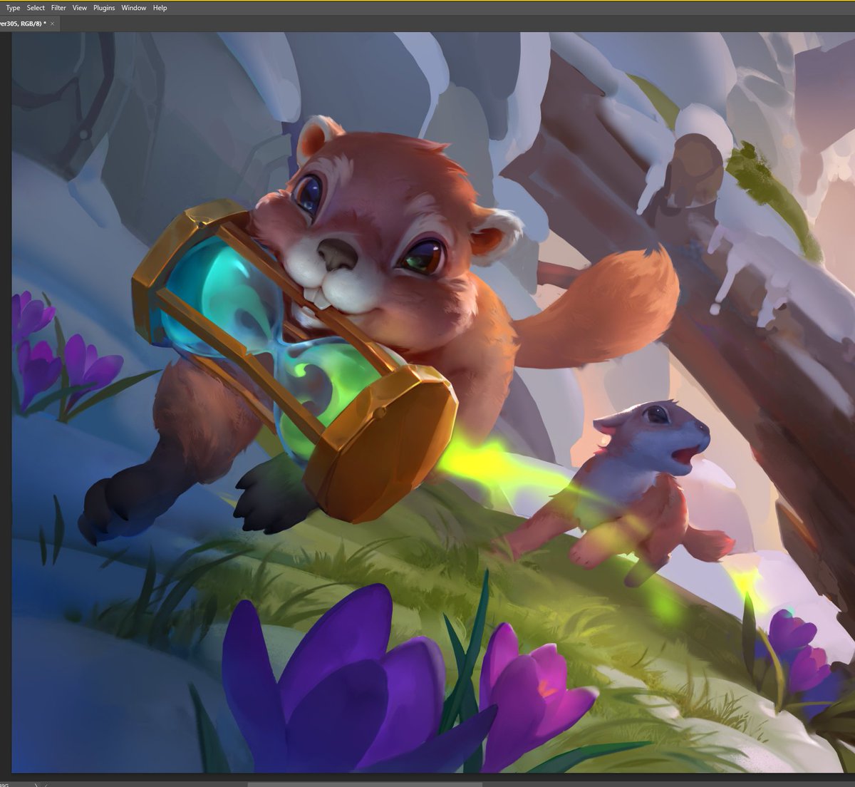Open the Plugins menu
The width and height of the screenshot is (855, 787).
click(104, 8)
